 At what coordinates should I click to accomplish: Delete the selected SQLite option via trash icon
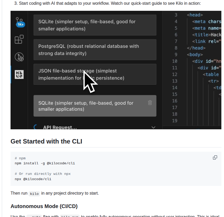[150, 103]
